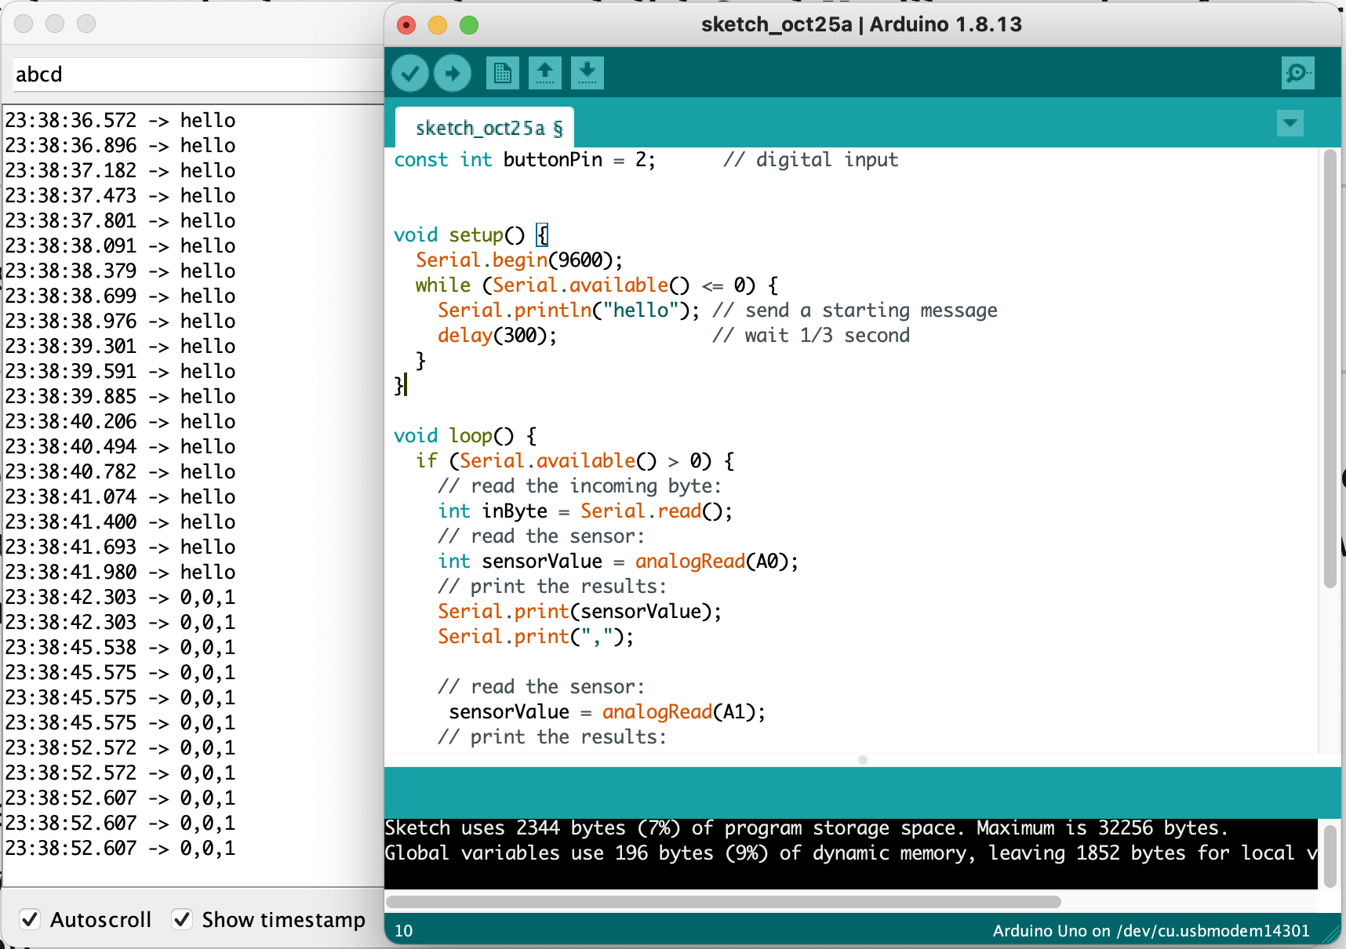This screenshot has width=1346, height=949.
Task: Expand the tab menu dropdown arrow
Action: click(1290, 124)
